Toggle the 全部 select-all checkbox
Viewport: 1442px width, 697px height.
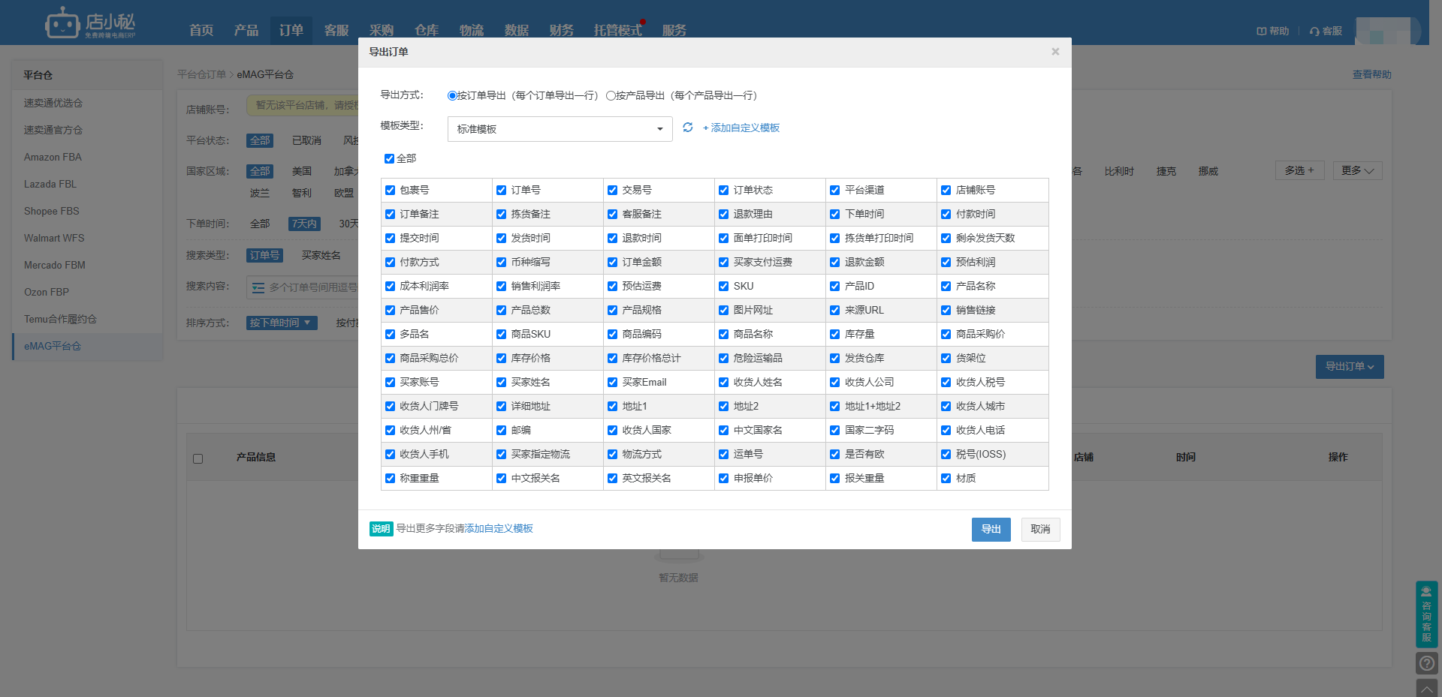click(389, 159)
